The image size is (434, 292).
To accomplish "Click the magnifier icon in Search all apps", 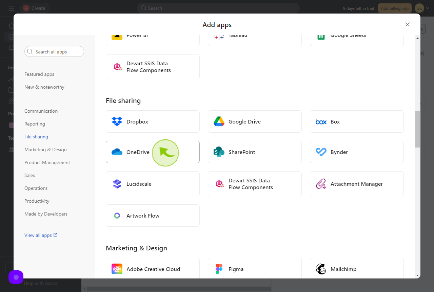I will coord(30,52).
